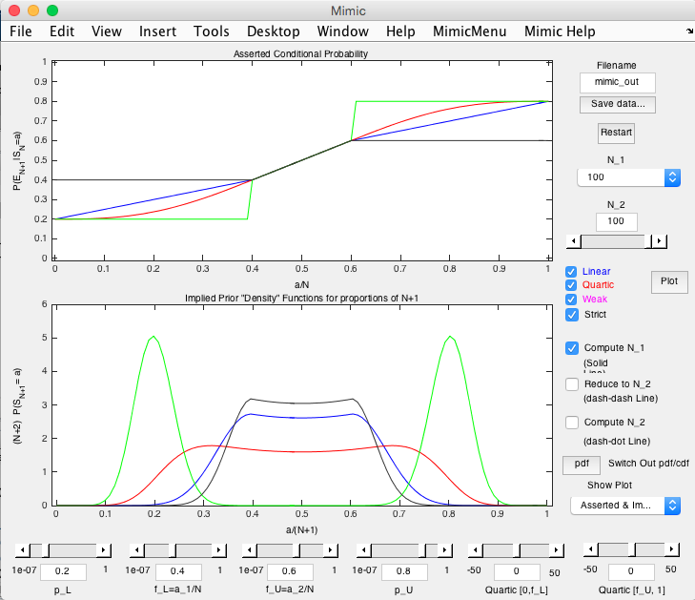The image size is (695, 600).
Task: Click the f_U=a_2/N slider track
Action: [x=290, y=550]
